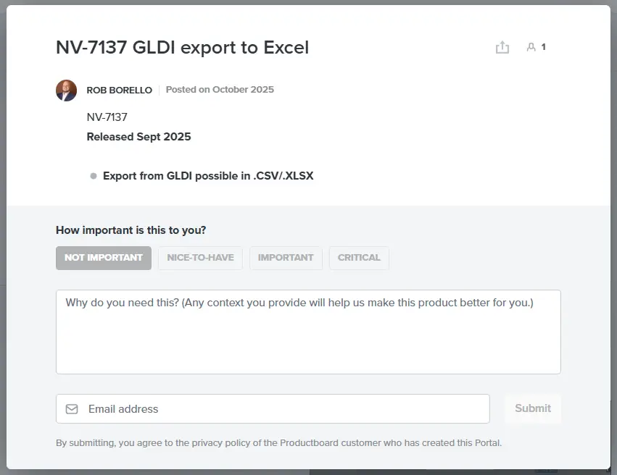Click into the Email address field
This screenshot has width=617, height=475.
pos(283,409)
